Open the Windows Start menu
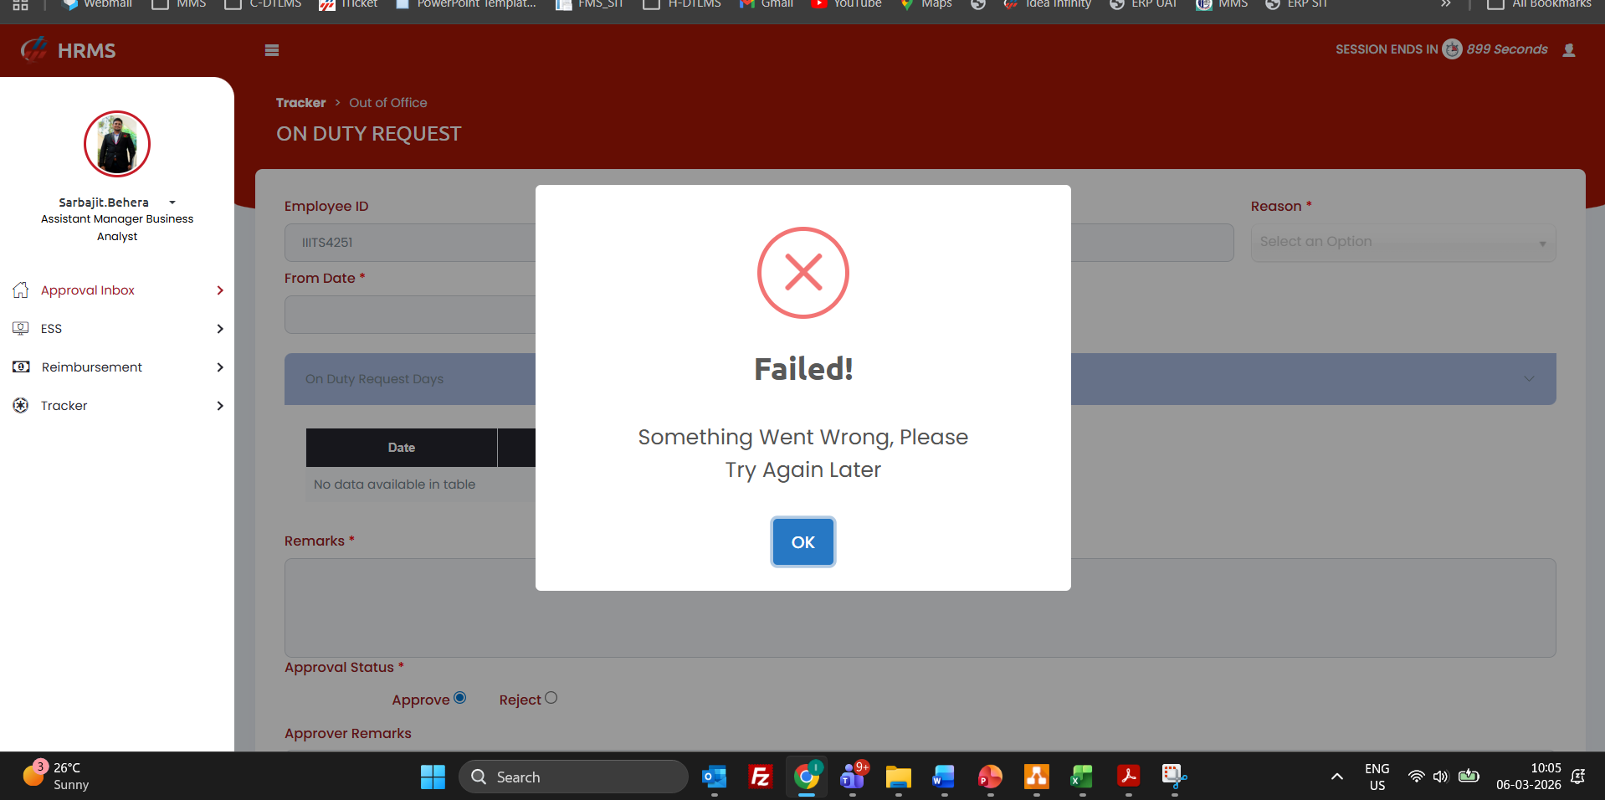1605x800 pixels. 433,777
